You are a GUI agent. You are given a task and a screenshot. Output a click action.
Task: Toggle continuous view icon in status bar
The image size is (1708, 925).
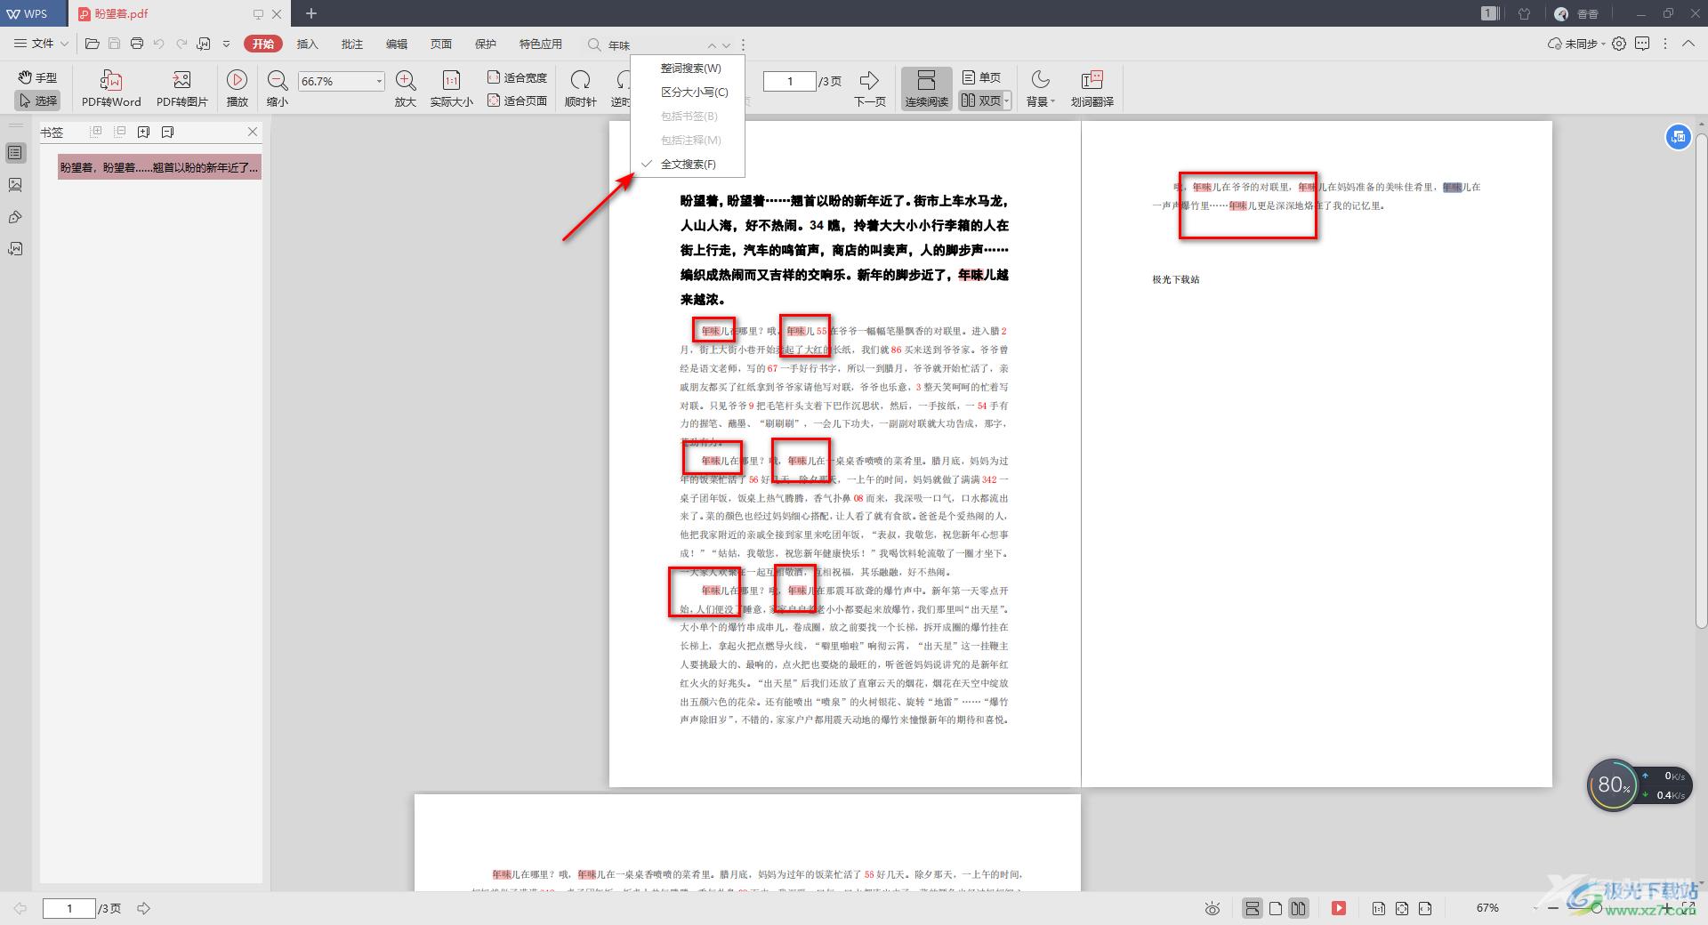[x=1253, y=908]
